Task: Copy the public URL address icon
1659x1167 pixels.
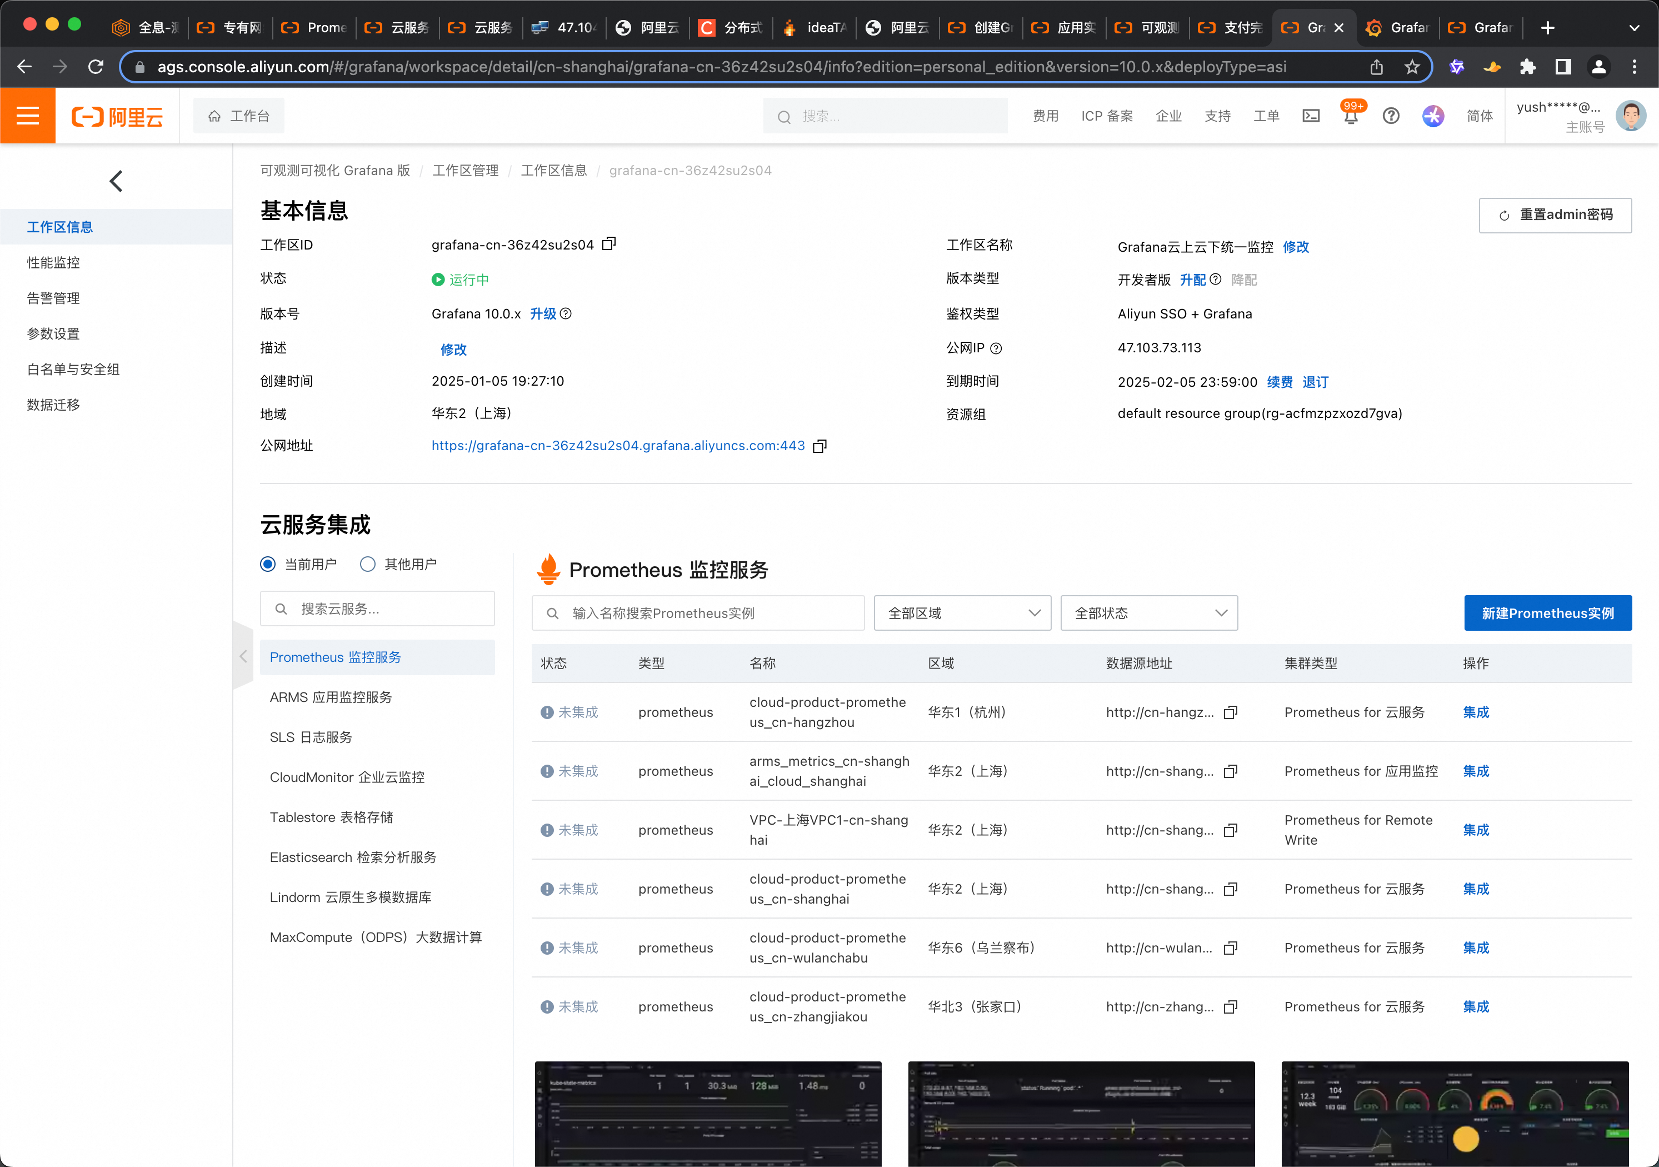Action: 819,447
